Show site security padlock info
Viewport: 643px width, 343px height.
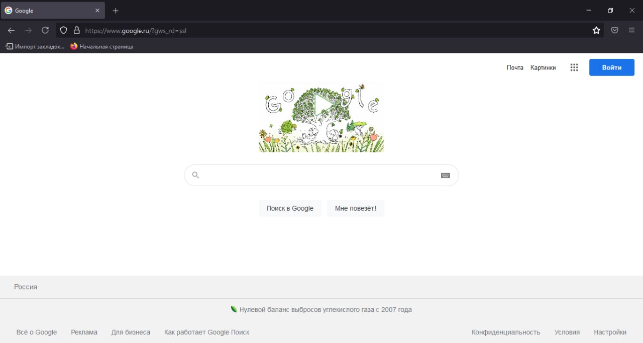[76, 30]
